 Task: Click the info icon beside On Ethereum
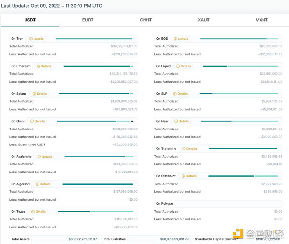point(38,66)
